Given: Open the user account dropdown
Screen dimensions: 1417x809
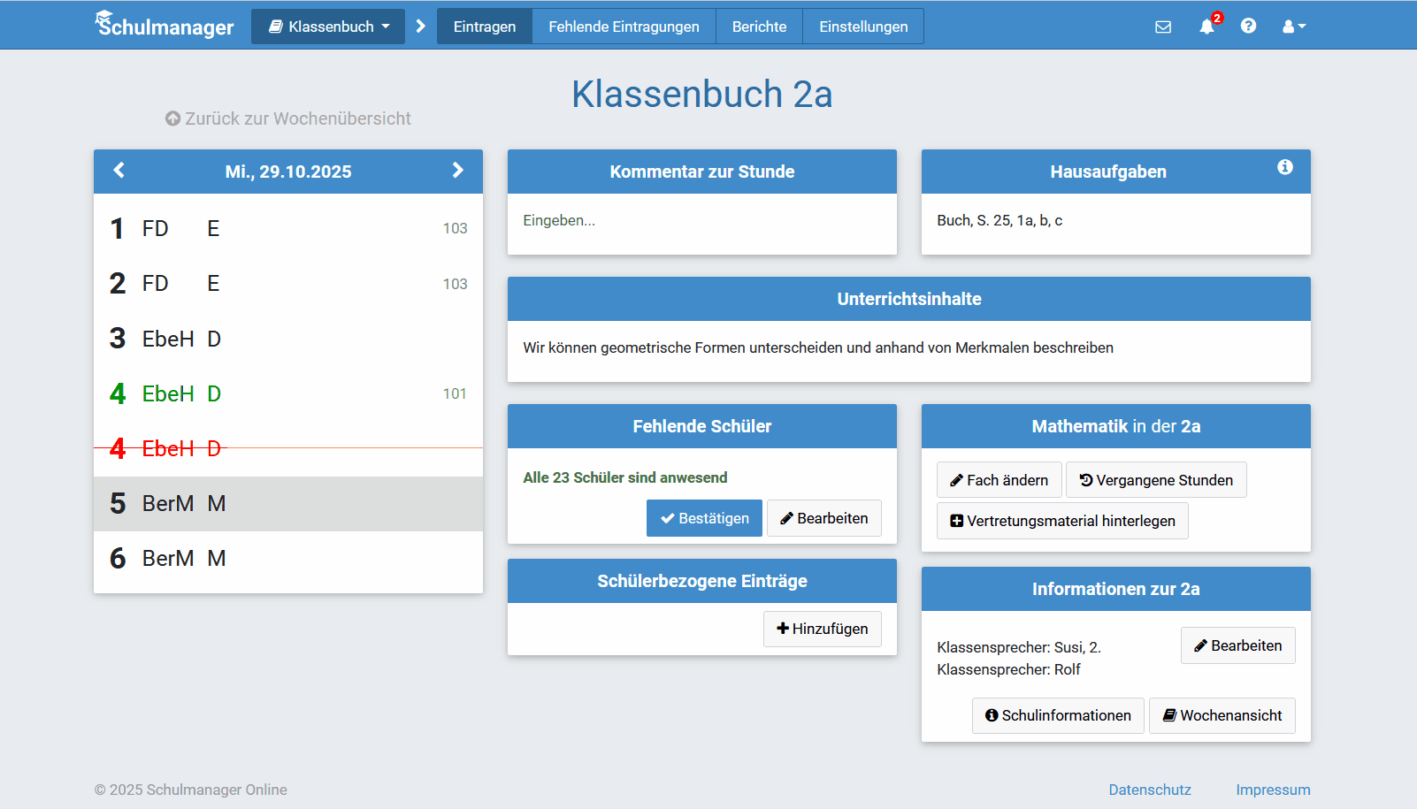Looking at the screenshot, I should pyautogui.click(x=1293, y=27).
